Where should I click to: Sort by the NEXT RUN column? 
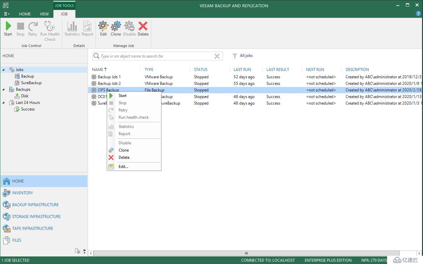pyautogui.click(x=315, y=70)
